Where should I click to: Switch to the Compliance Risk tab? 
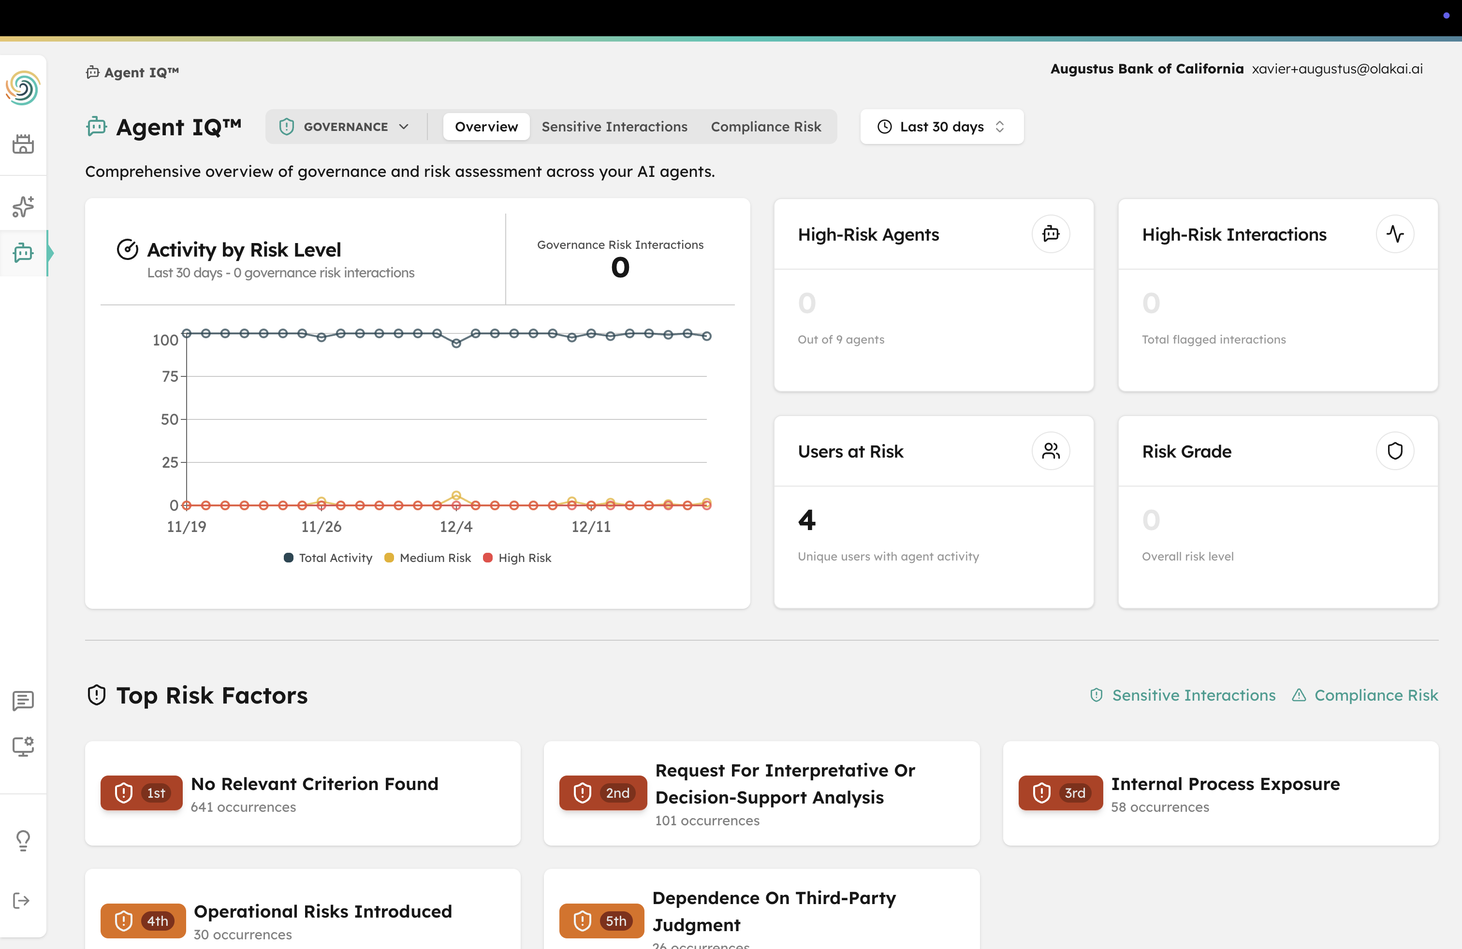765,127
